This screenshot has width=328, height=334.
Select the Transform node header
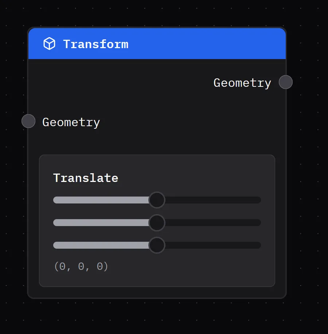point(157,43)
